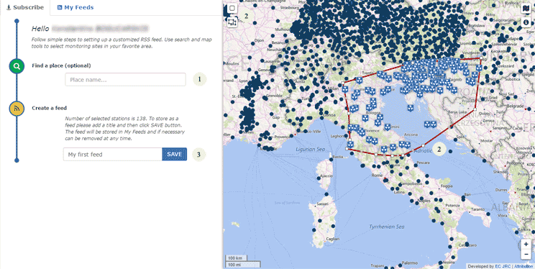This screenshot has height=269, width=535.
Task: Click the My first feed title field
Action: [113, 155]
